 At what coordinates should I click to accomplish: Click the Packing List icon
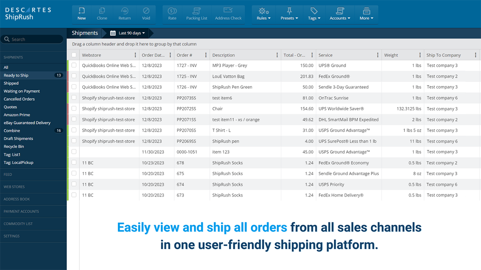click(x=196, y=13)
